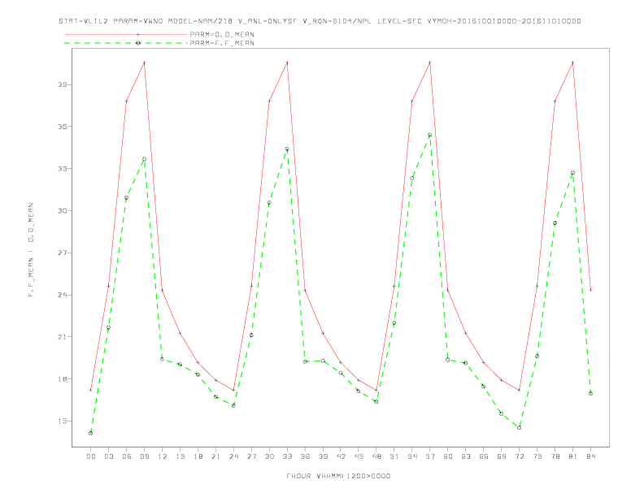
Task: Click the red O.O_MEAN peak point at hour 09
Action: tap(144, 63)
